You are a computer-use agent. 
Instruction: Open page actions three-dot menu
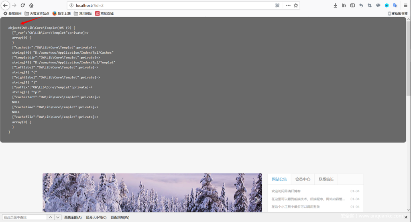point(288,6)
